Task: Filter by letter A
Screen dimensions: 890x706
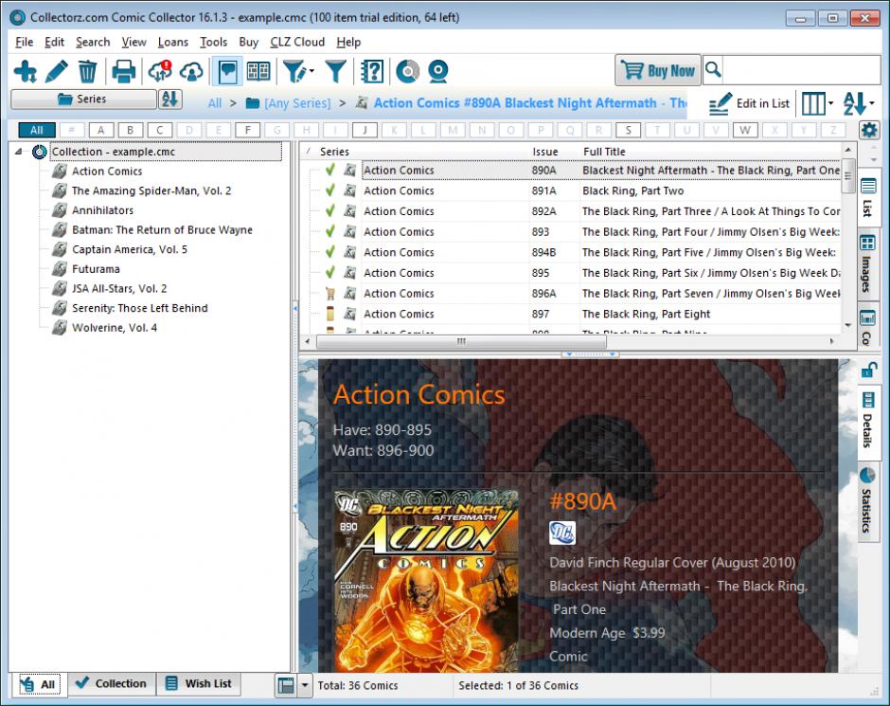Action: (x=101, y=130)
